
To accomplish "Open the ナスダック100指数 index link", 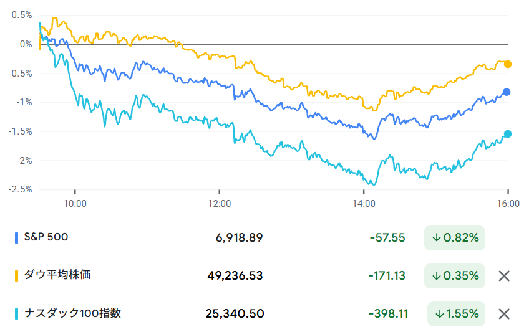I will click(x=72, y=313).
